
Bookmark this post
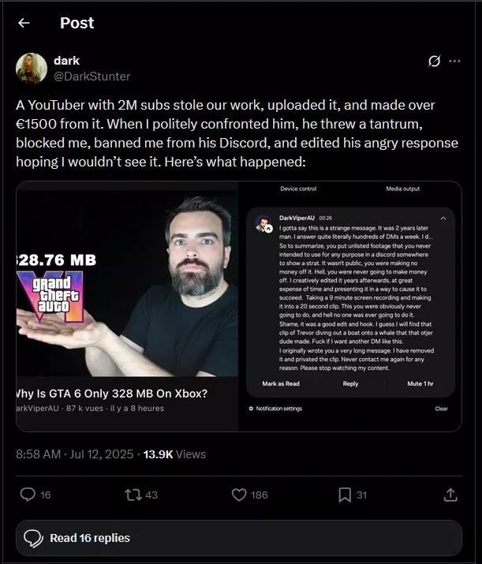click(x=345, y=495)
